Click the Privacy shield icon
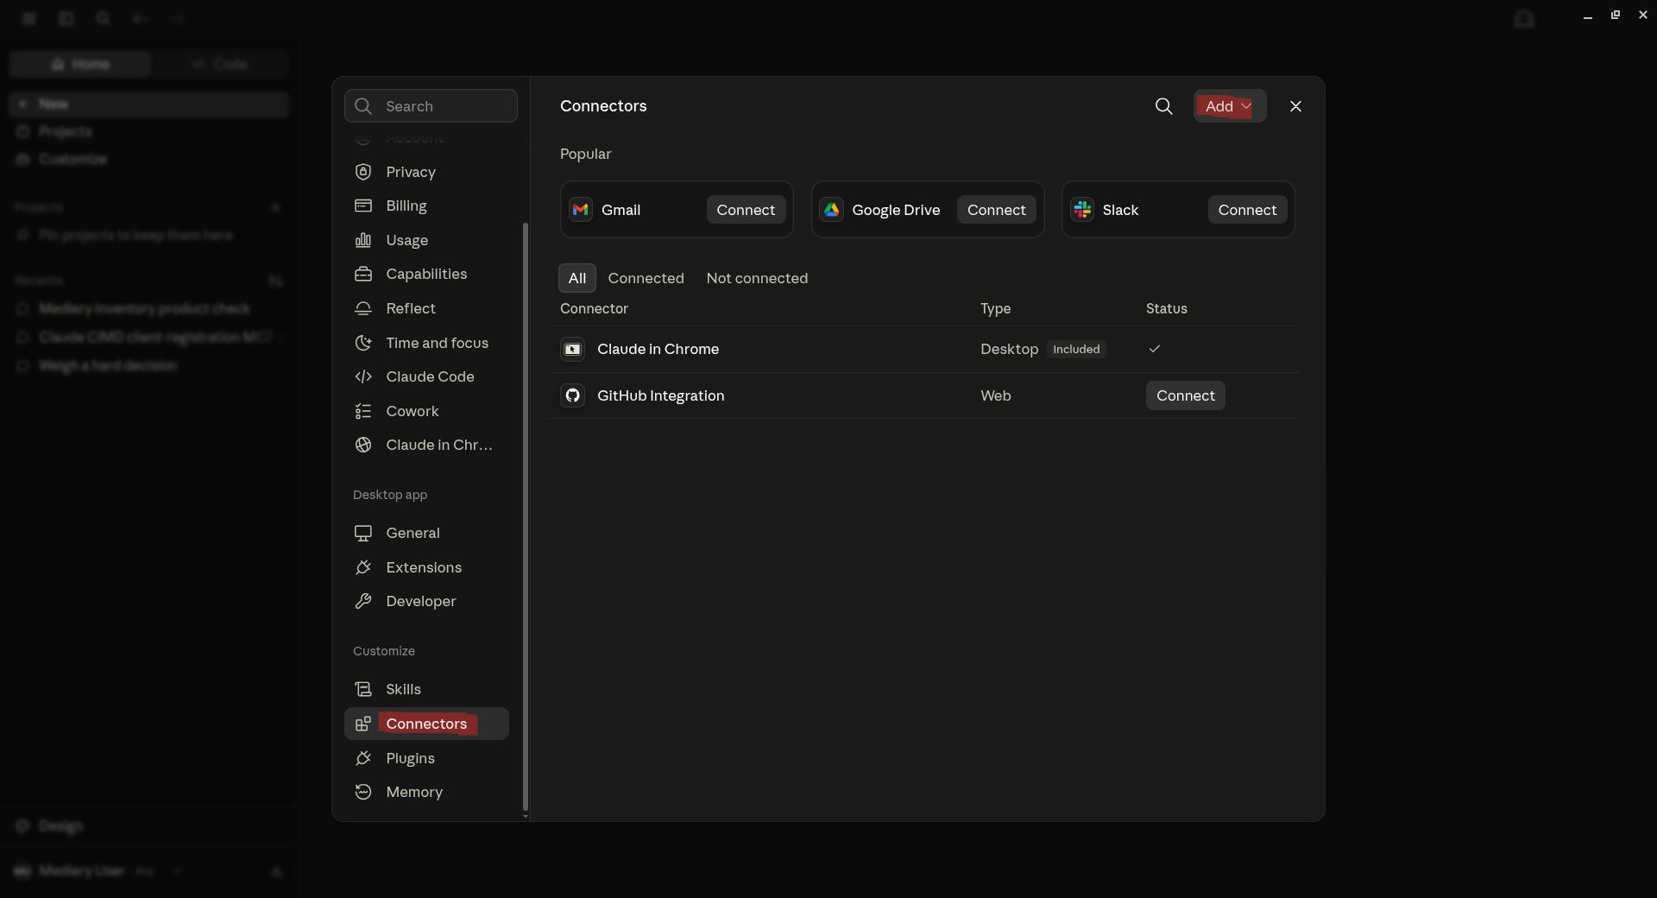 [363, 172]
